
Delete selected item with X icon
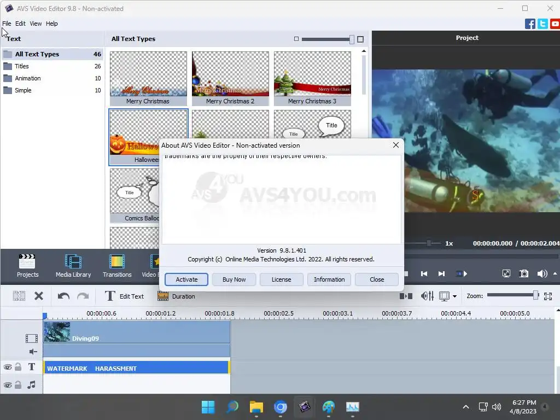click(39, 296)
